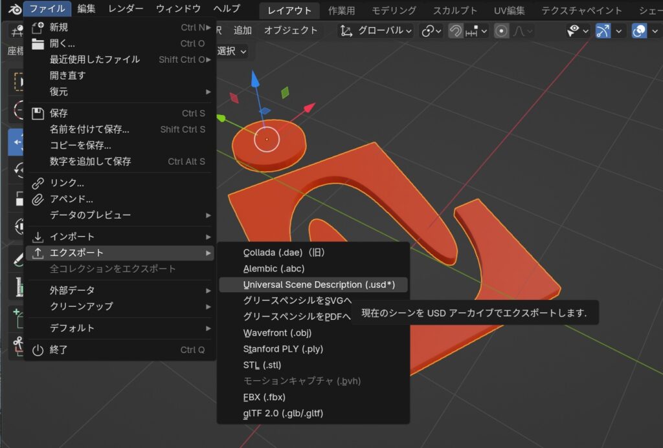Expand the デフォルト submenu
The image size is (663, 448).
(120, 328)
